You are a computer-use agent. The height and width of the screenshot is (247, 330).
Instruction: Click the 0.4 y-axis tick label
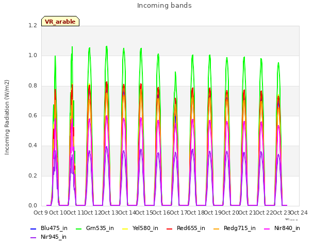click(33, 146)
